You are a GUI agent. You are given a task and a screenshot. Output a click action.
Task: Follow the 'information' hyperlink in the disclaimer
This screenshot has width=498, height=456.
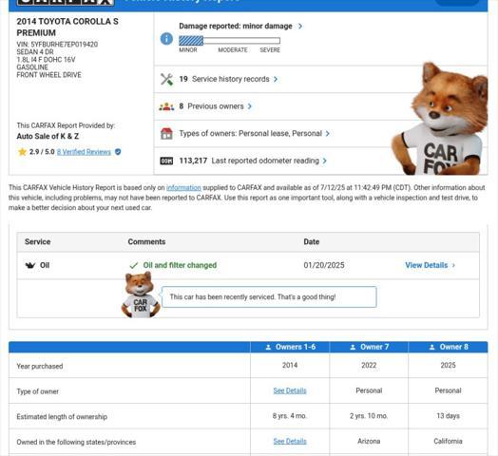[x=183, y=188]
